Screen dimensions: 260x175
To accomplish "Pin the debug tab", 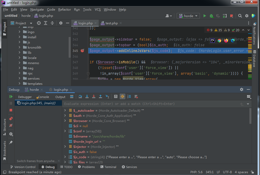I will (11, 142).
